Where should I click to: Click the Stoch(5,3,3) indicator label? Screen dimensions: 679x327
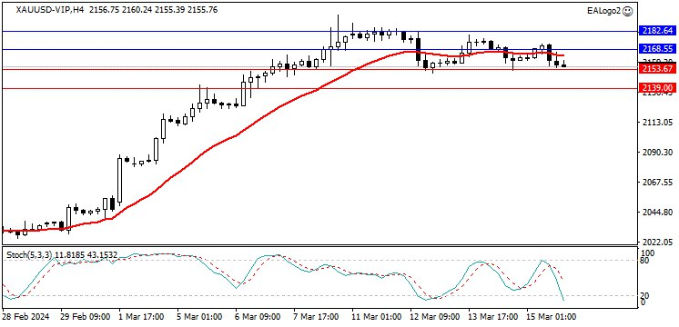click(x=28, y=255)
